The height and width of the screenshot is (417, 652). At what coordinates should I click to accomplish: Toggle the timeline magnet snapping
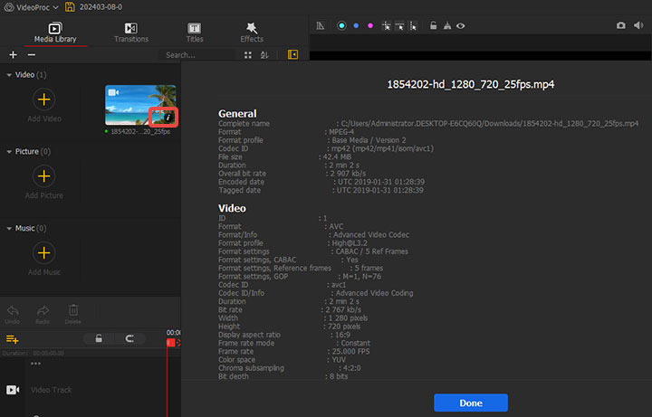tap(130, 339)
